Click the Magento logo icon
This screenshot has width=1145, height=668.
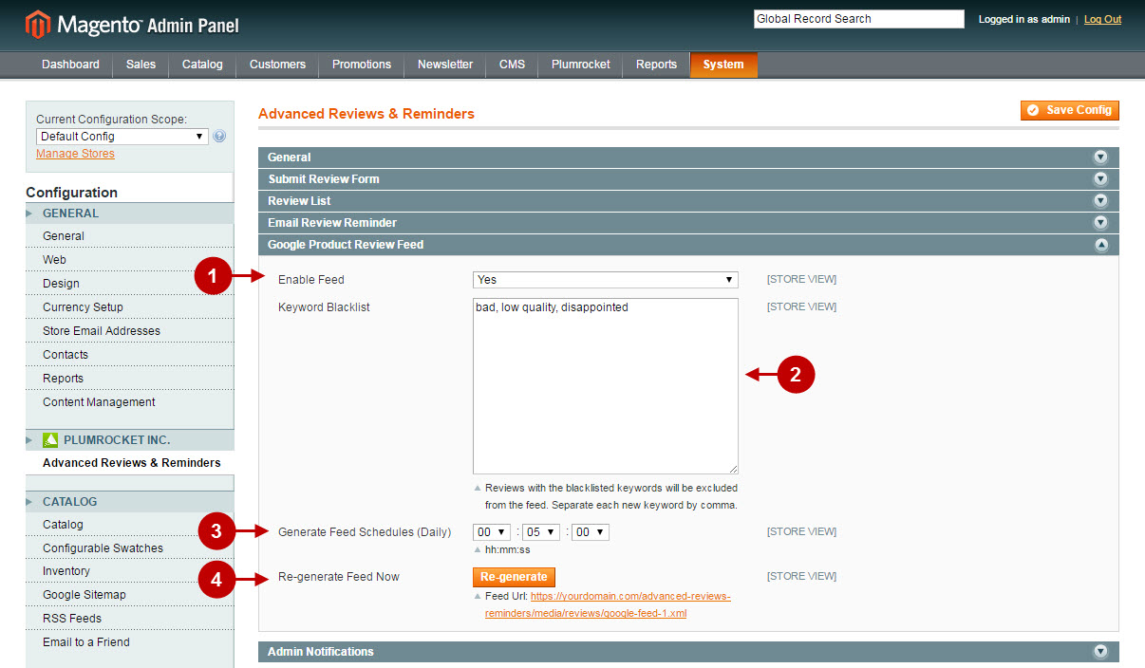pyautogui.click(x=37, y=25)
